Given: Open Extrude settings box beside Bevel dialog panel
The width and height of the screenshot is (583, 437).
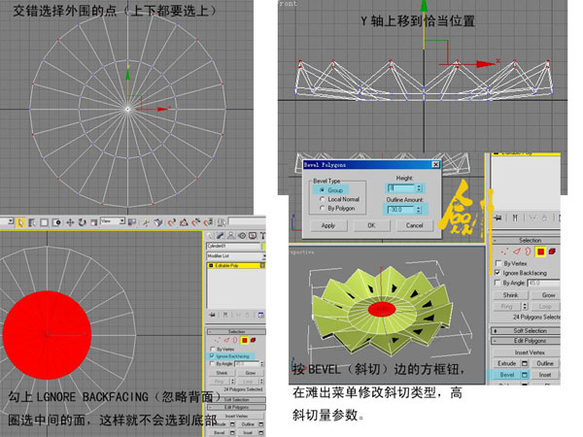Looking at the screenshot, I should coord(525,363).
